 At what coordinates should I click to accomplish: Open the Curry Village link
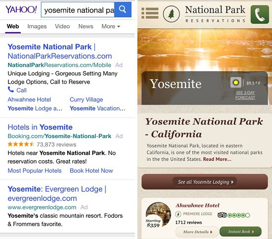[86, 99]
